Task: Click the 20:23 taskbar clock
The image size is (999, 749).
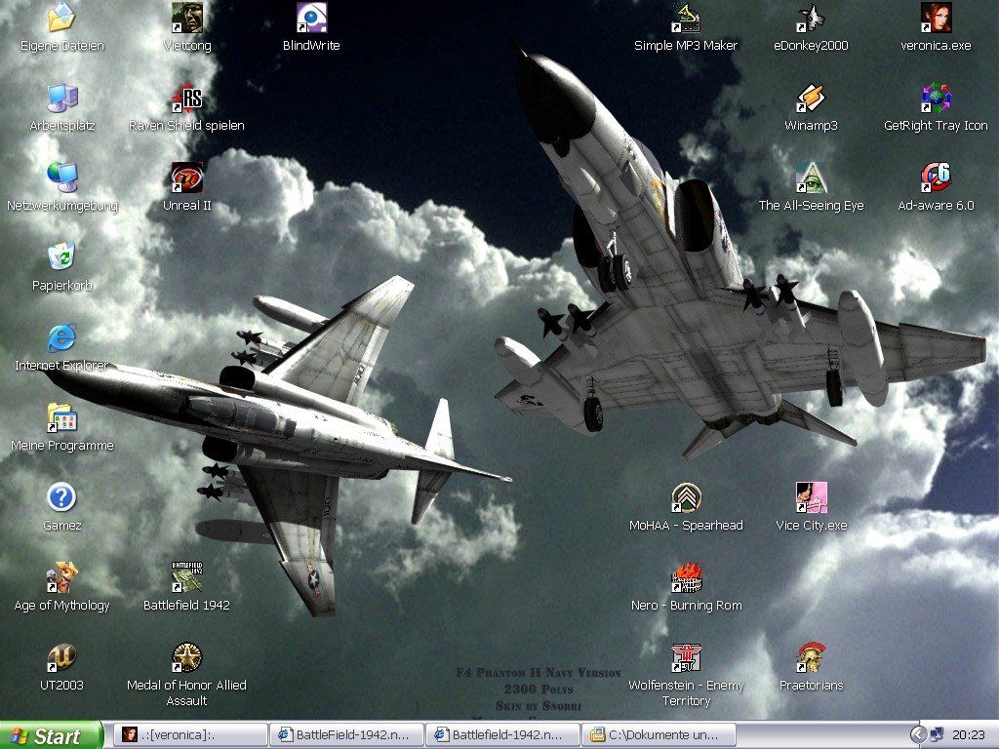Action: [969, 735]
